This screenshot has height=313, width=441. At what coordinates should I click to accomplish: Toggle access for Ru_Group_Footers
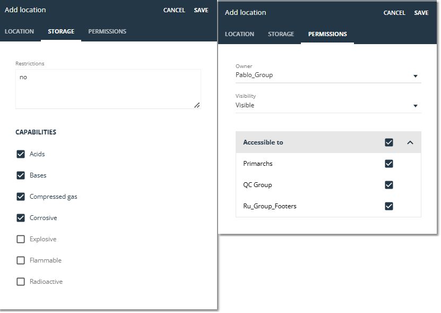tap(389, 206)
